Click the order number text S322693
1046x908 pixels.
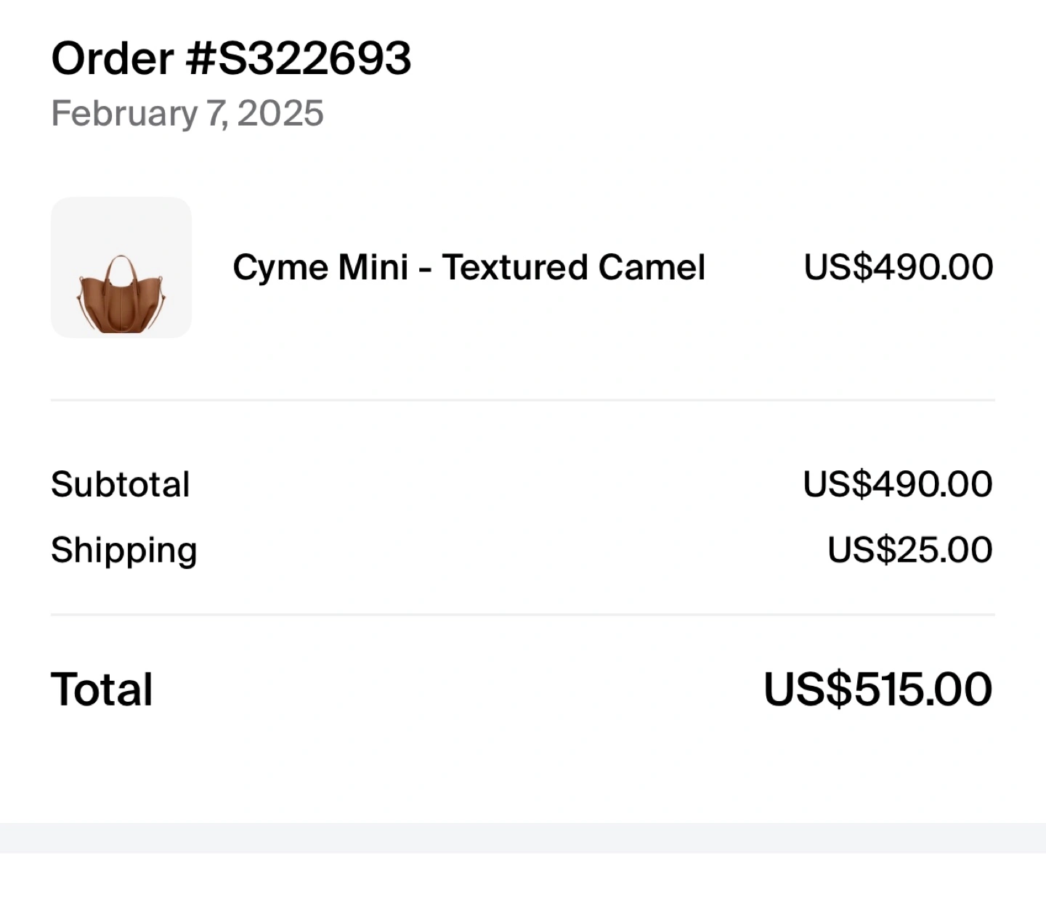(x=314, y=58)
